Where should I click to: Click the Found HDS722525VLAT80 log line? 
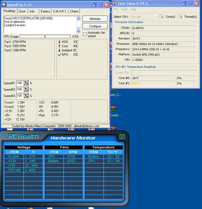click(28, 18)
